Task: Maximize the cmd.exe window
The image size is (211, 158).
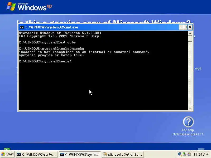Action: point(185,27)
